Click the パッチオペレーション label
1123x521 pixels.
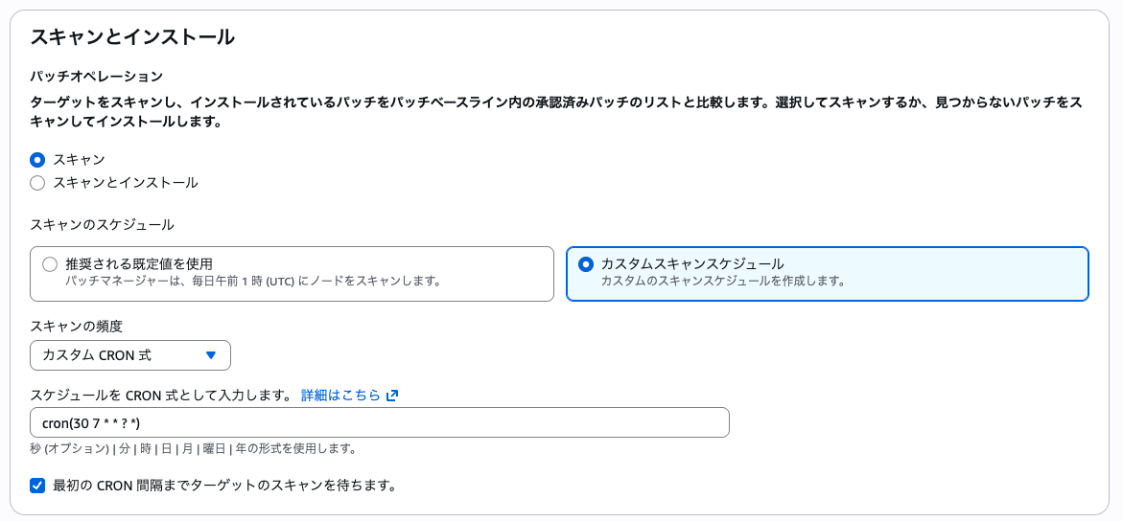click(x=97, y=77)
